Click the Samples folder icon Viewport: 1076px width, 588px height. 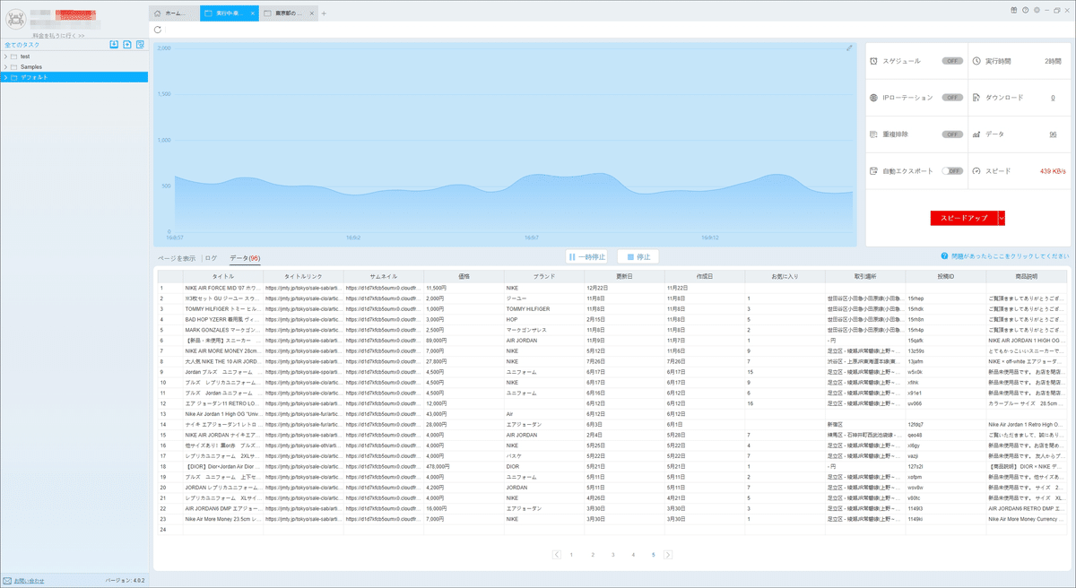tap(13, 67)
